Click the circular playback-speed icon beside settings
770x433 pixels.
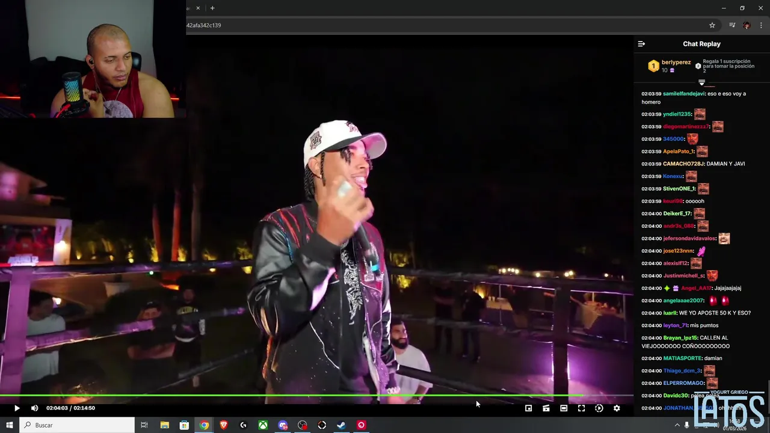click(599, 408)
